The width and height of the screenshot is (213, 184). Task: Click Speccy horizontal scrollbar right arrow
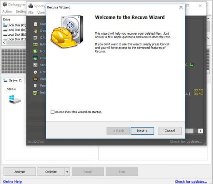coord(201,131)
